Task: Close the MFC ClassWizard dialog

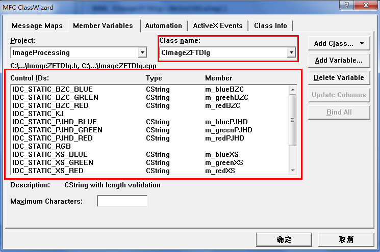Action: [x=366, y=5]
